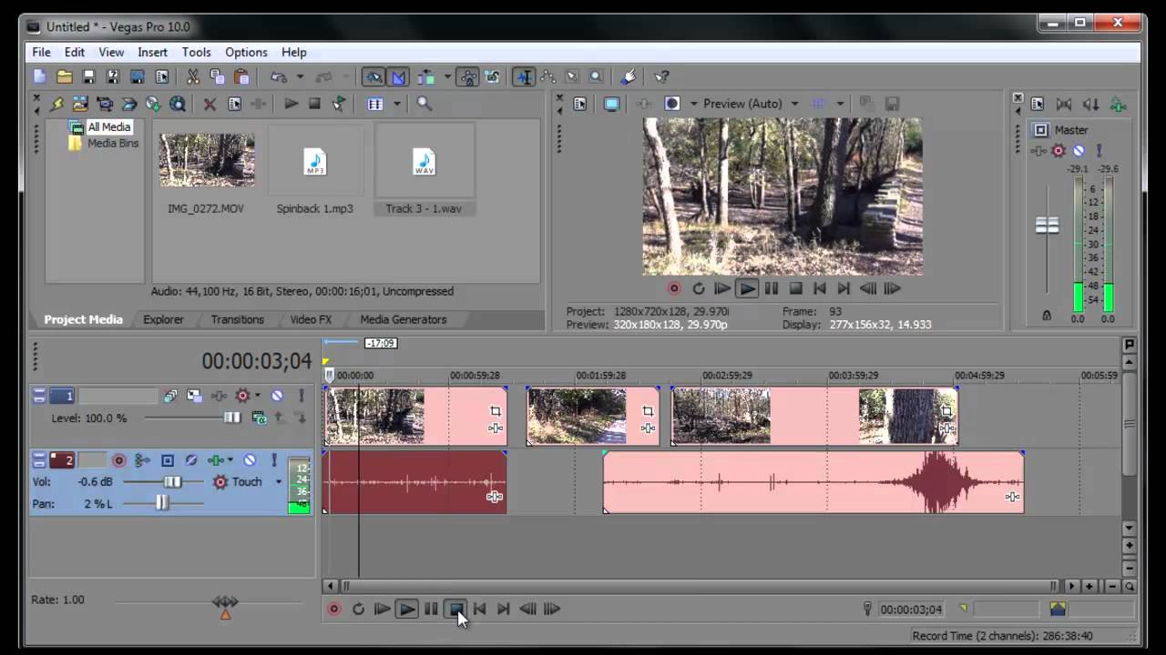The height and width of the screenshot is (655, 1166).
Task: Undo the last action in main toolbar
Action: pos(280,77)
